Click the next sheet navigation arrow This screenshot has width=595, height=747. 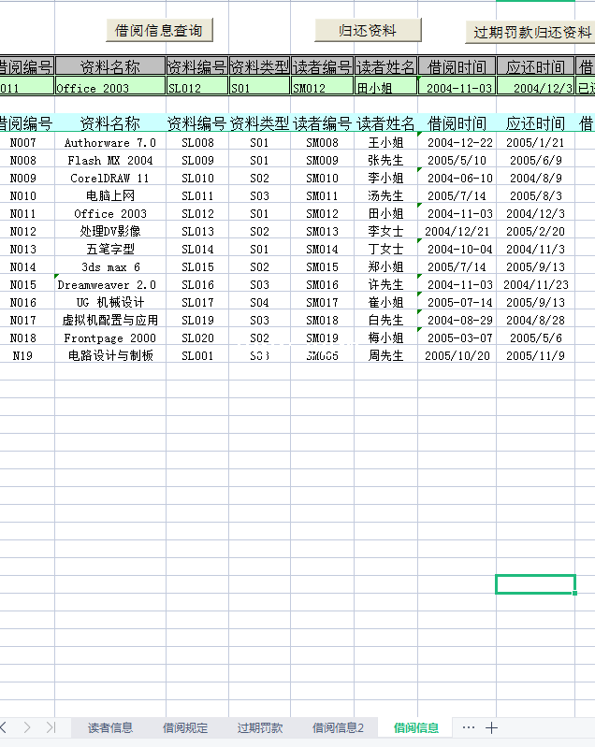27,727
